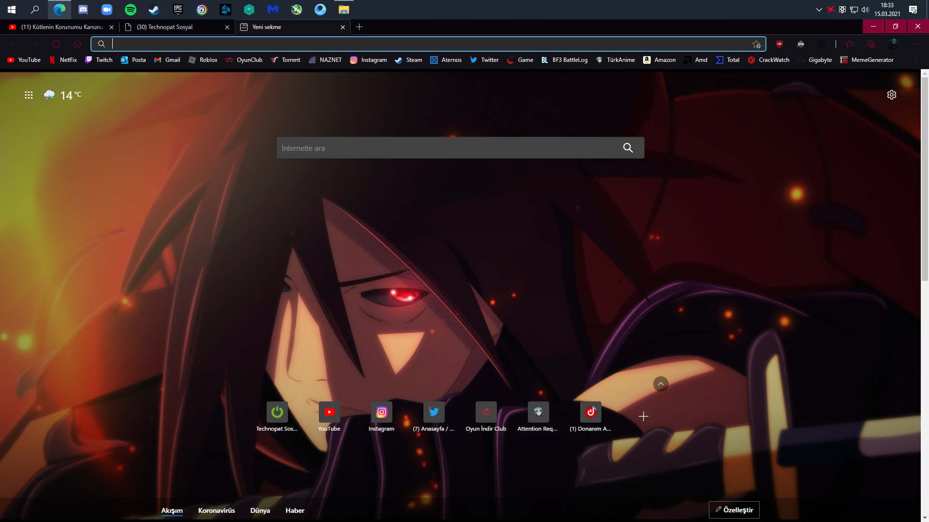929x522 pixels.
Task: Show hidden system tray icons
Action: (819, 9)
